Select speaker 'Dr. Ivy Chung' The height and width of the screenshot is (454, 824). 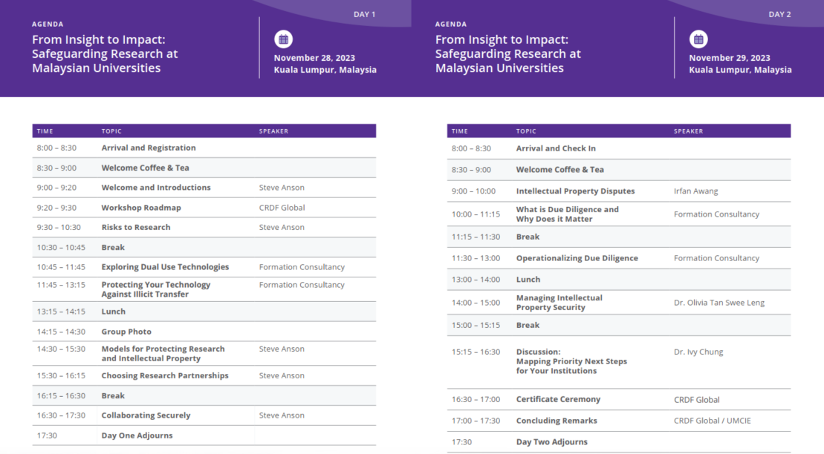click(x=698, y=352)
